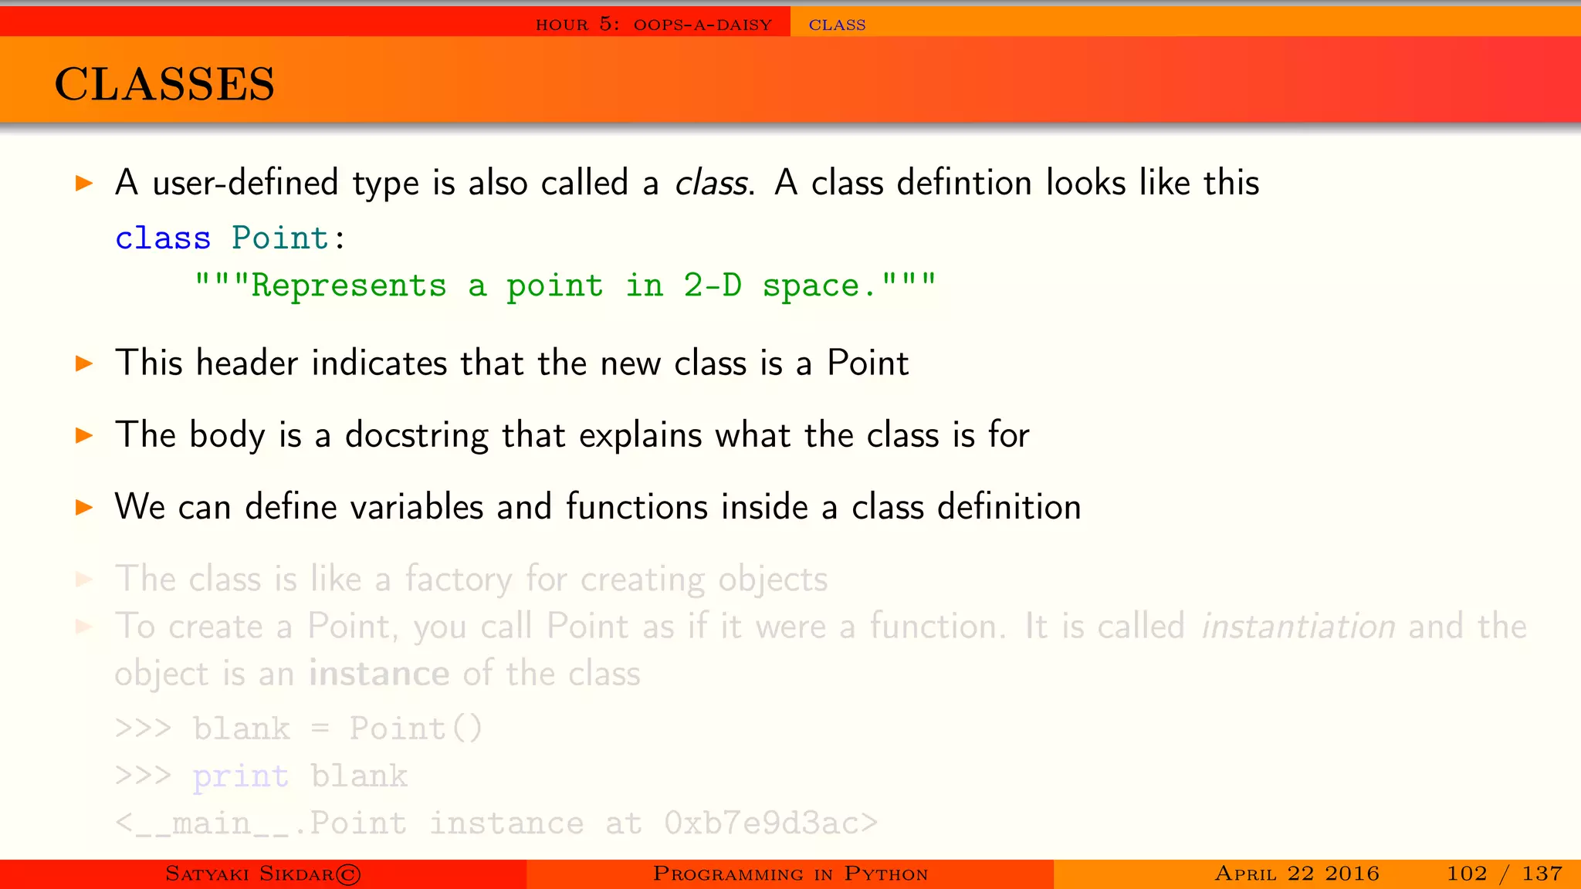
Task: Click 'We can define variables and functions' bullet
Action: (x=598, y=507)
